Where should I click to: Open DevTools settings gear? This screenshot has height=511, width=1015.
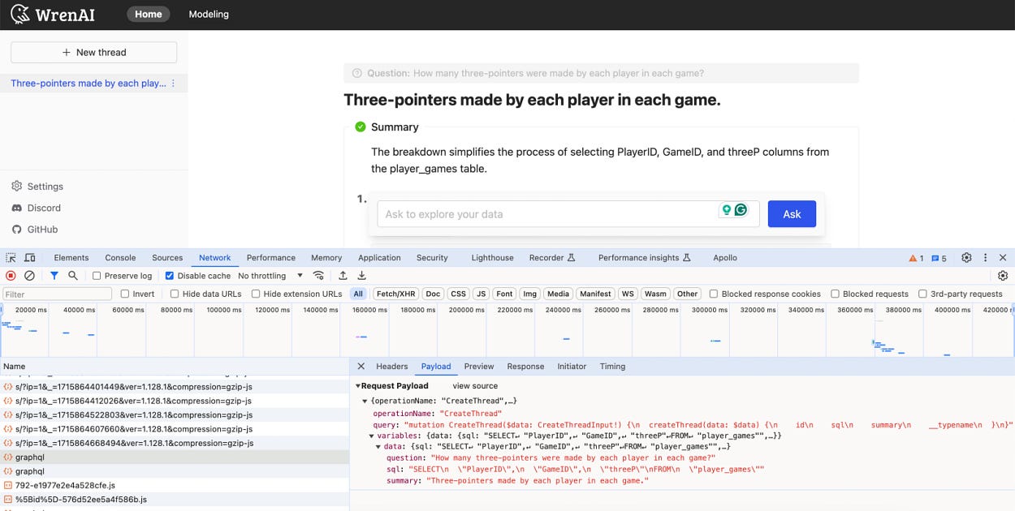(x=966, y=257)
